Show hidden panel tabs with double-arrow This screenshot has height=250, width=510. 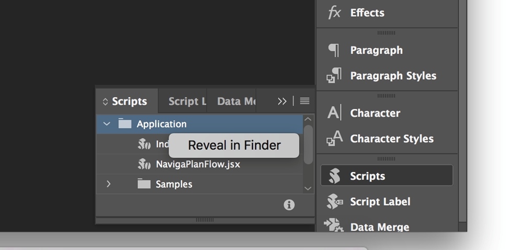pyautogui.click(x=282, y=101)
